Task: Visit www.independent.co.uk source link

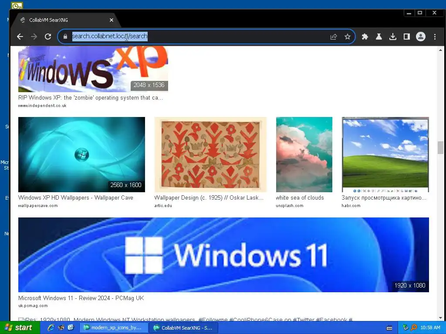Action: point(42,106)
